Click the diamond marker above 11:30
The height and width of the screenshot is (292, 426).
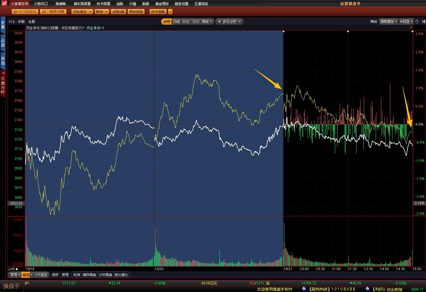pyautogui.click(x=348, y=31)
